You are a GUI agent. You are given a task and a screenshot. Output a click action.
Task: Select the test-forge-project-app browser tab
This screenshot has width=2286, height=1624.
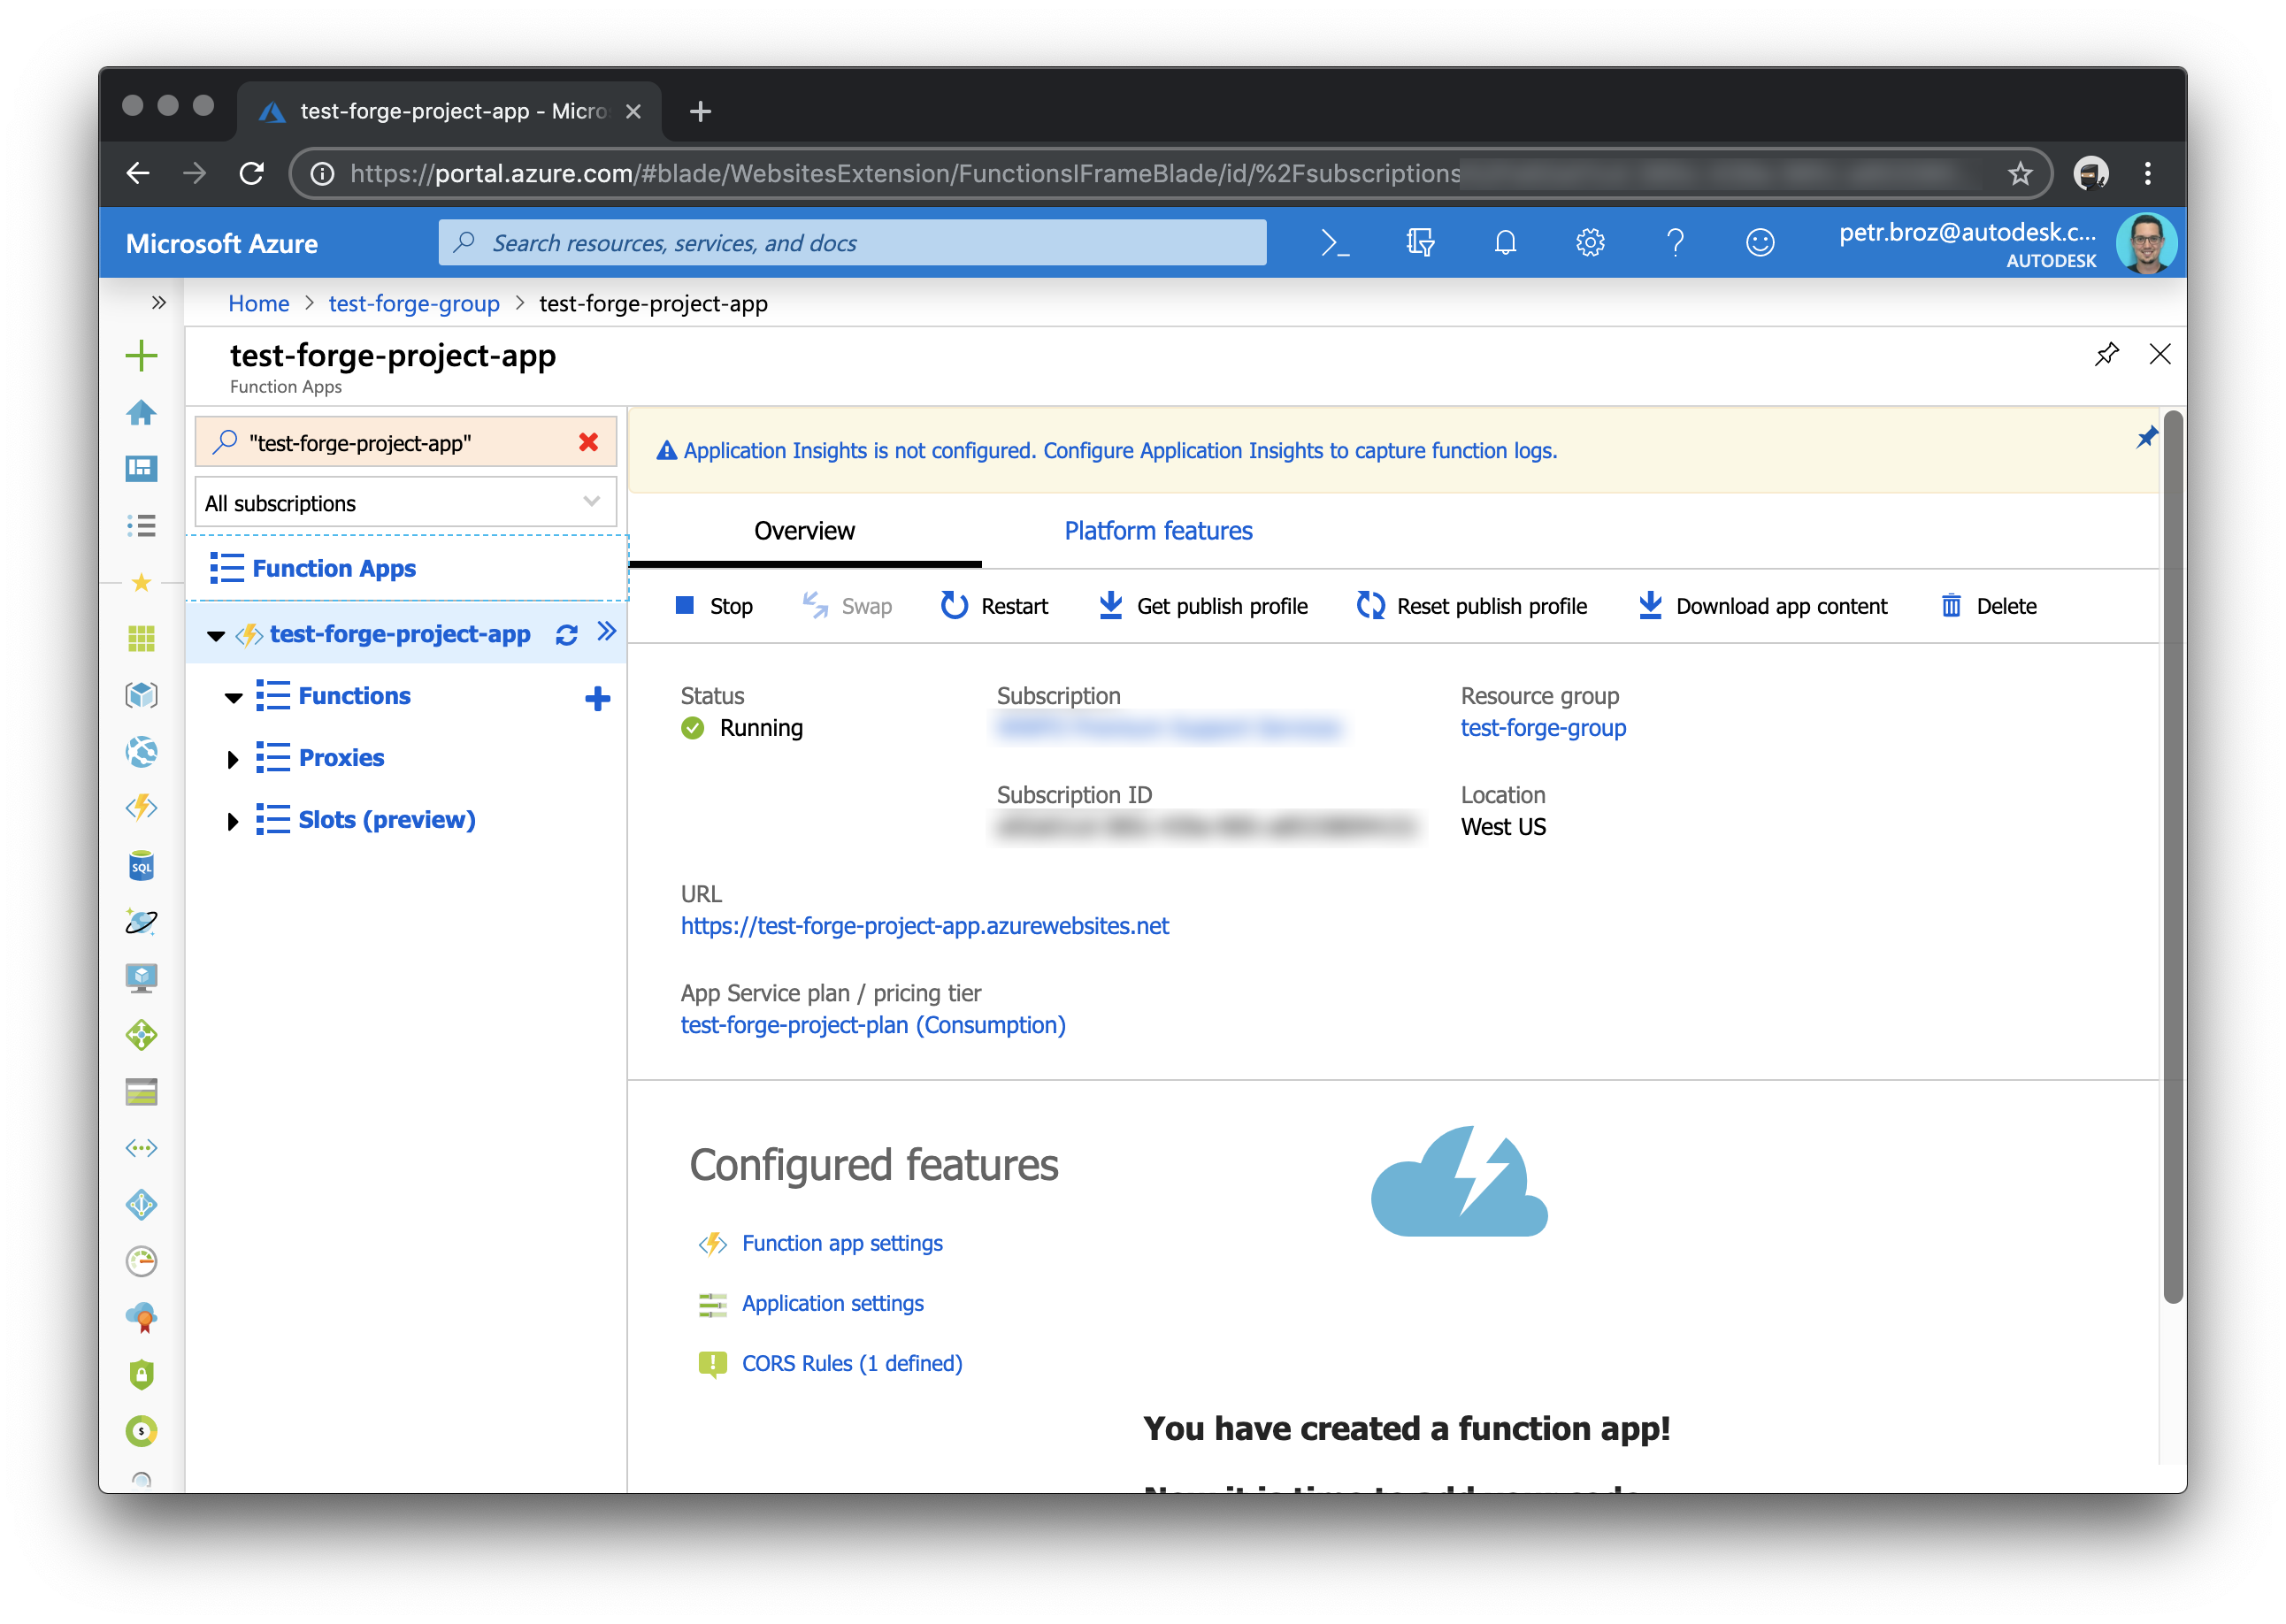click(x=449, y=110)
